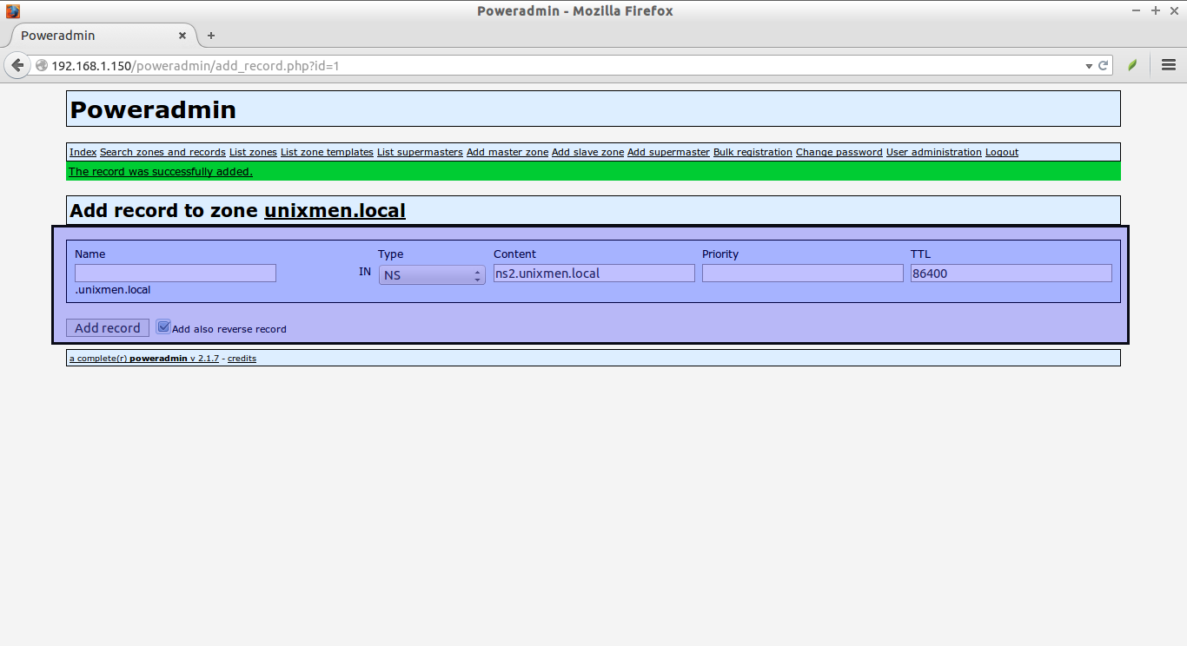The height and width of the screenshot is (646, 1187).
Task: Open the Change password link
Action: click(839, 152)
